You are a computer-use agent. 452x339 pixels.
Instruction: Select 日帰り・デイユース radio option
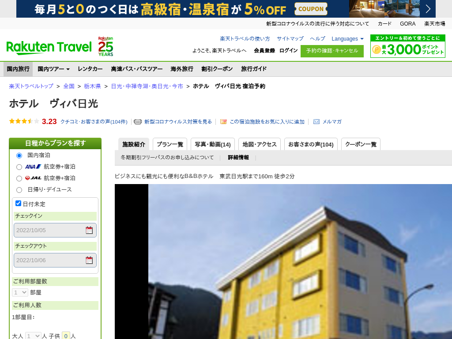[19, 190]
